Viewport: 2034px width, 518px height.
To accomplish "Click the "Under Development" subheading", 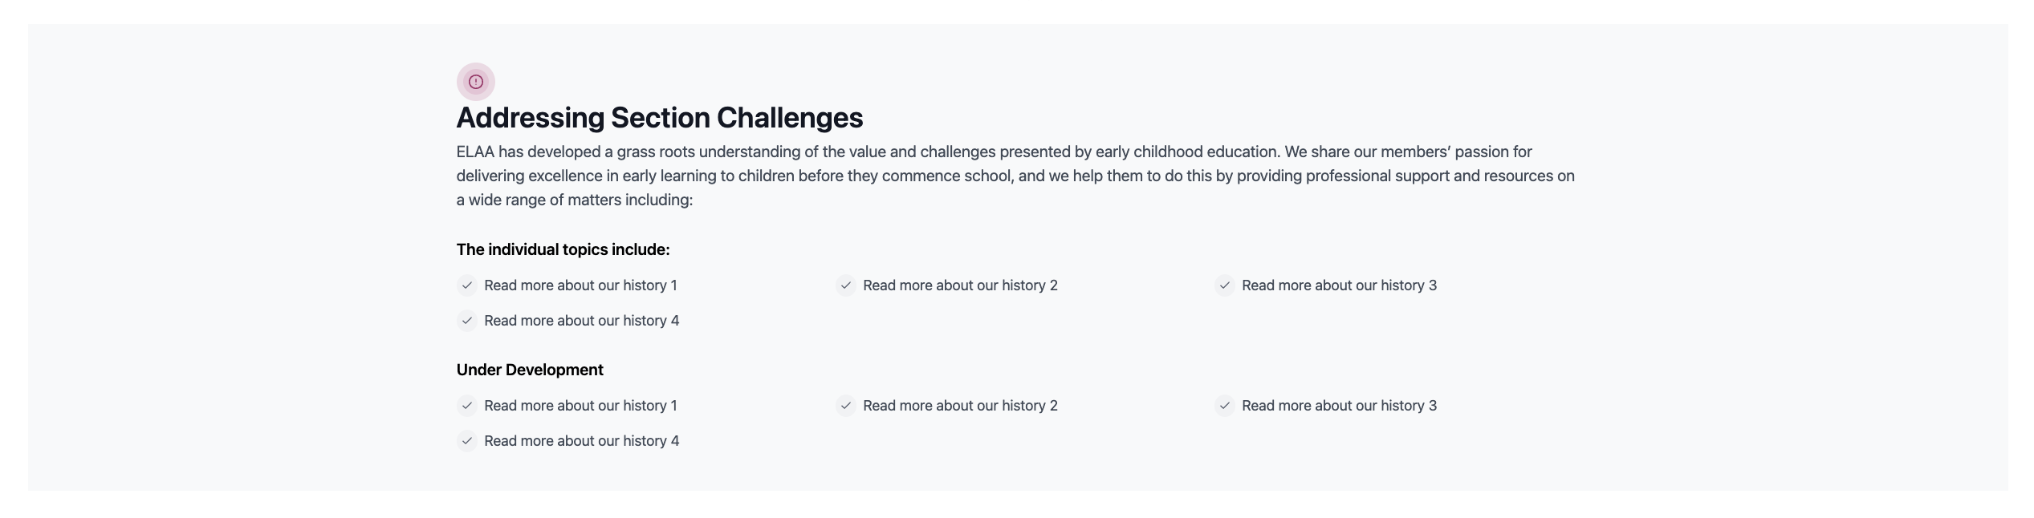I will [530, 370].
